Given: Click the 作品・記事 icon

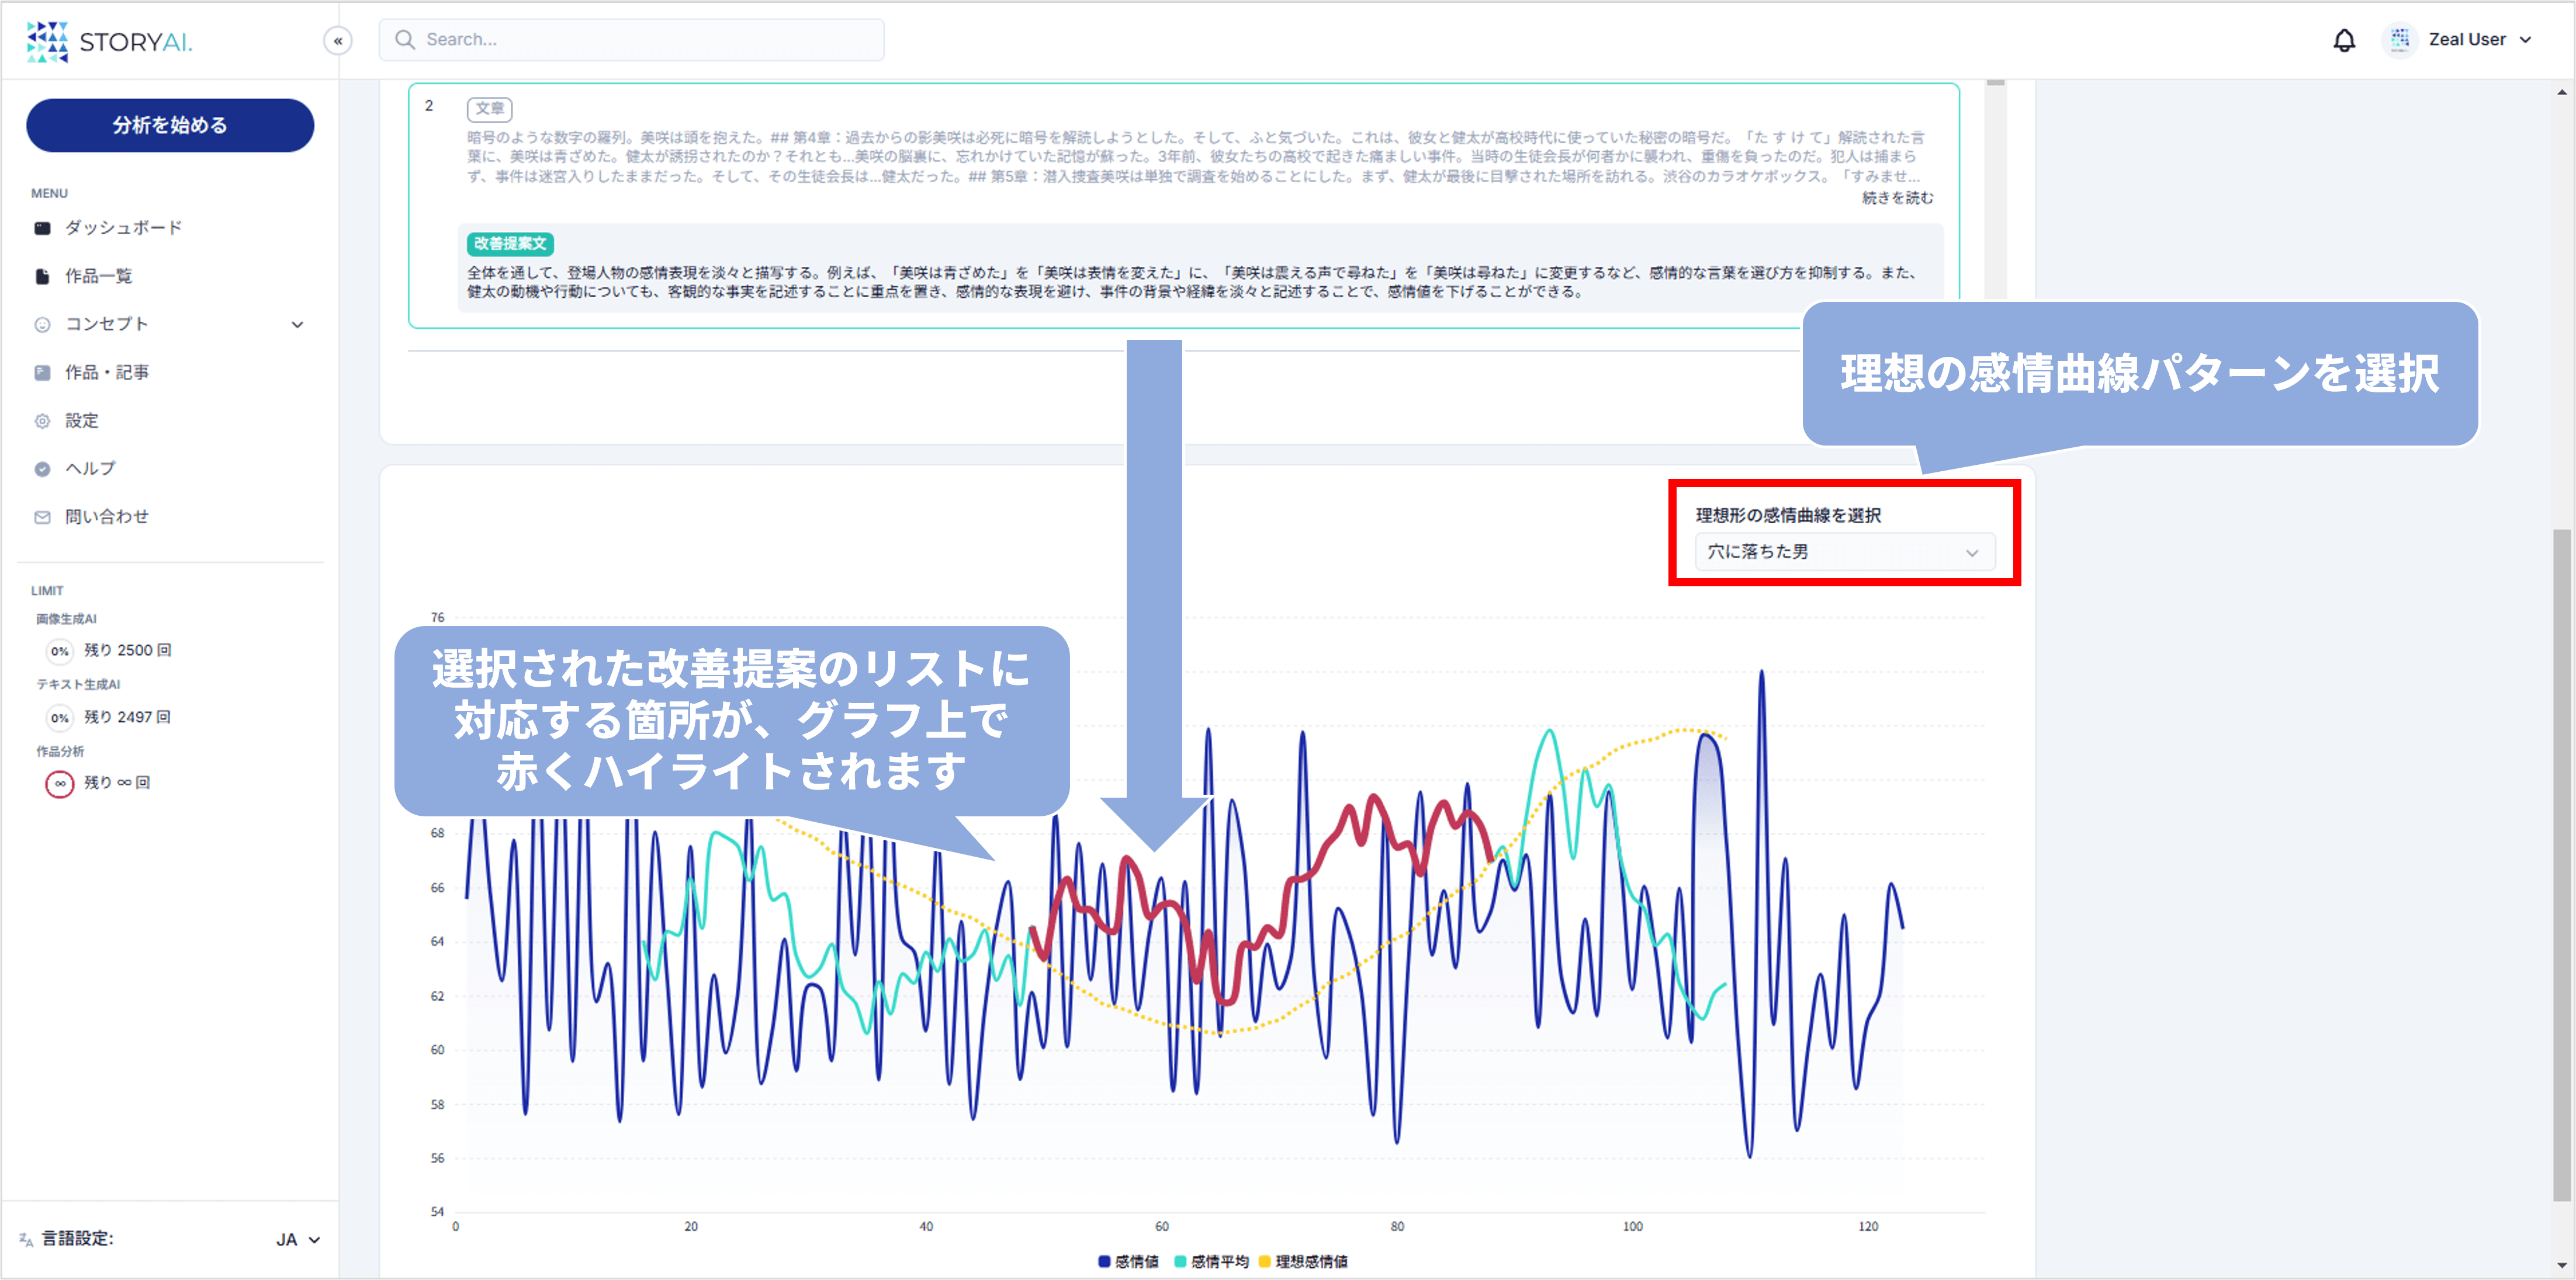Looking at the screenshot, I should [x=42, y=373].
